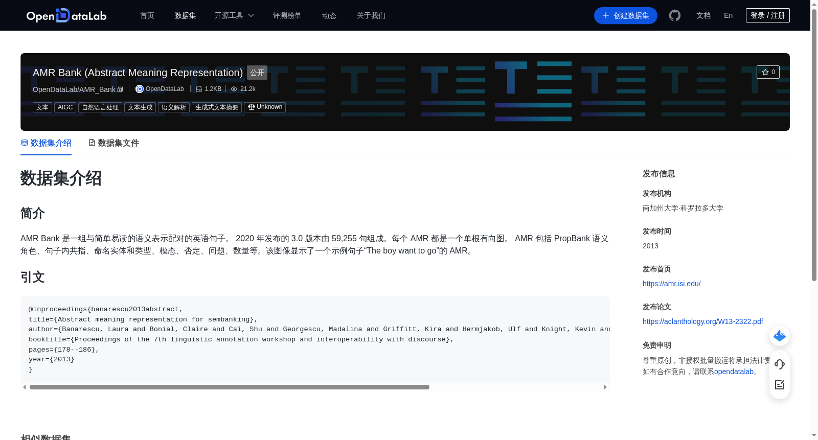The height and width of the screenshot is (440, 818).
Task: Click scroll-left arrow of citation box
Action: 24,387
